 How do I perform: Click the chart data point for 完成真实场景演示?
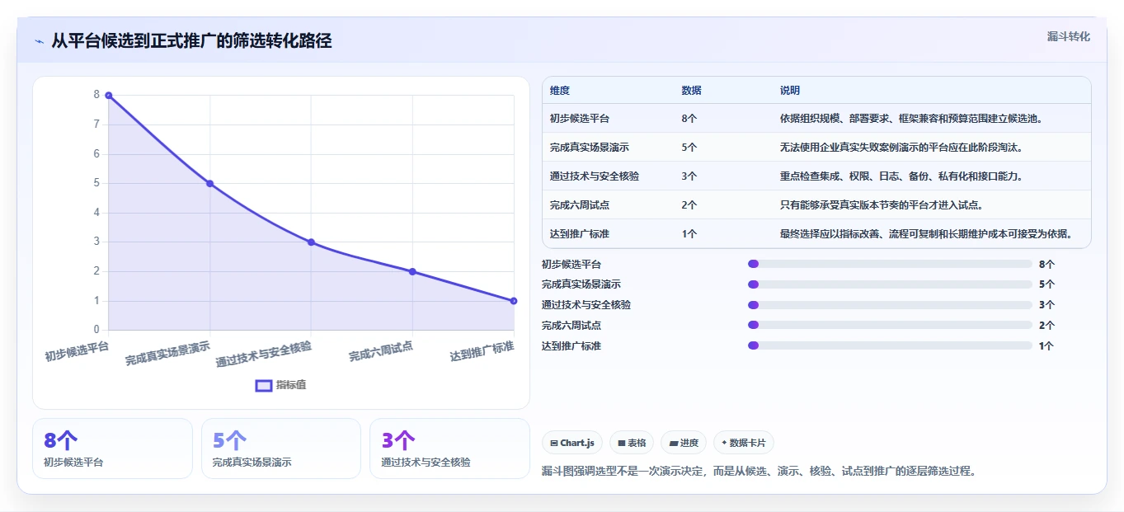(x=209, y=183)
